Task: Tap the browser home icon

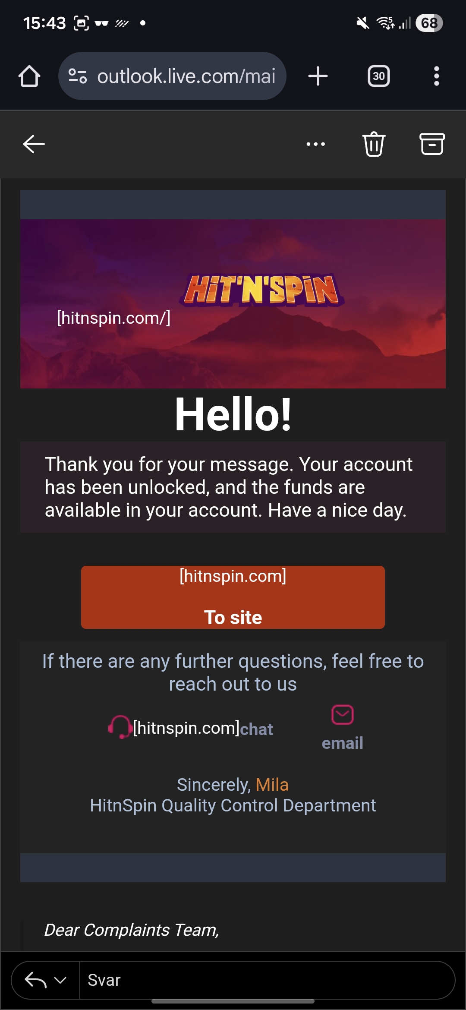Action: click(x=29, y=76)
